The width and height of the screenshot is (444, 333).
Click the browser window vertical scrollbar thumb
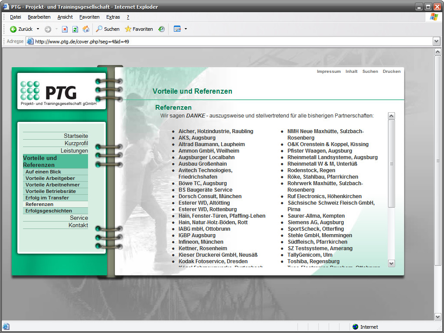point(438,160)
